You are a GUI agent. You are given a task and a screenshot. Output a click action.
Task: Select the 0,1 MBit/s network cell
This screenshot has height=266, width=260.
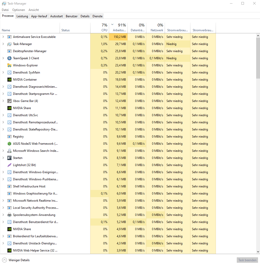point(155,58)
